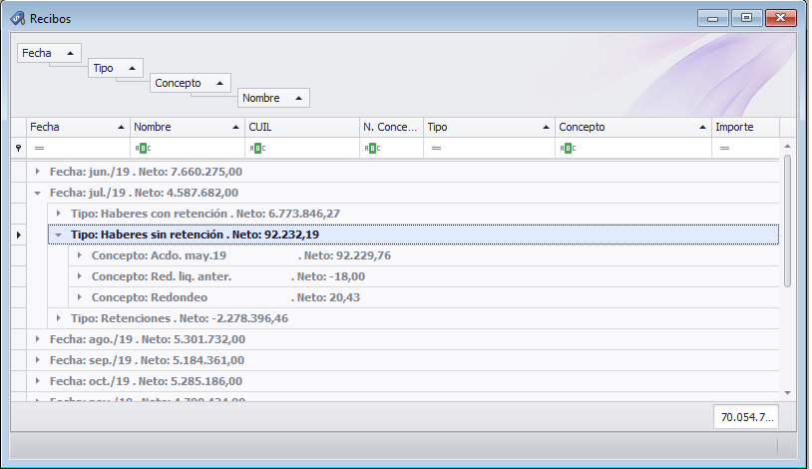Click the filter icon under Nombre column
This screenshot has height=469, width=812.
(142, 148)
